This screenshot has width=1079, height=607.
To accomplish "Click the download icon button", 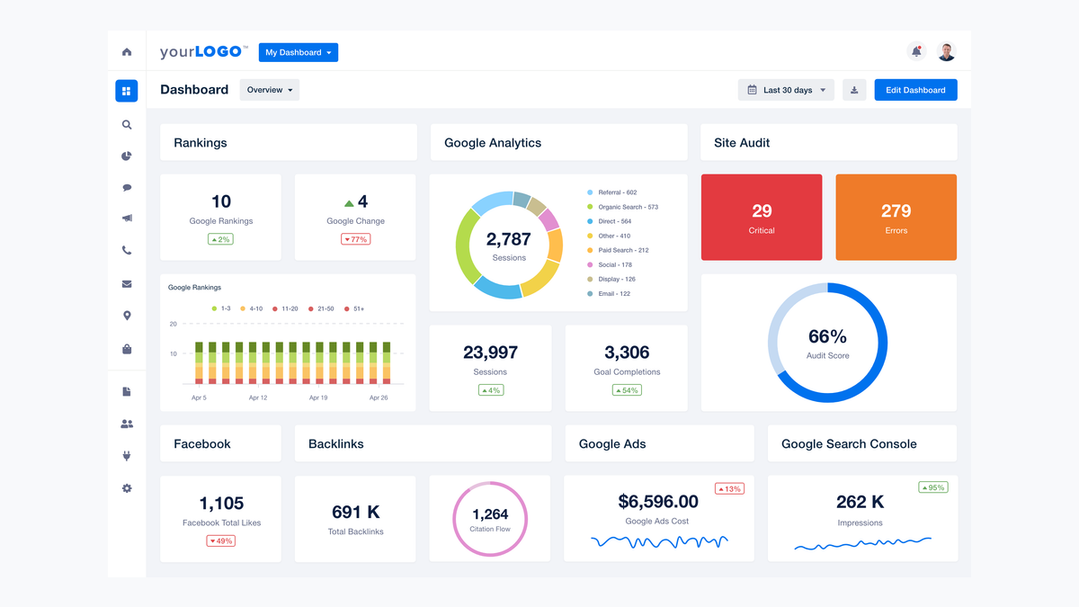I will click(x=854, y=90).
